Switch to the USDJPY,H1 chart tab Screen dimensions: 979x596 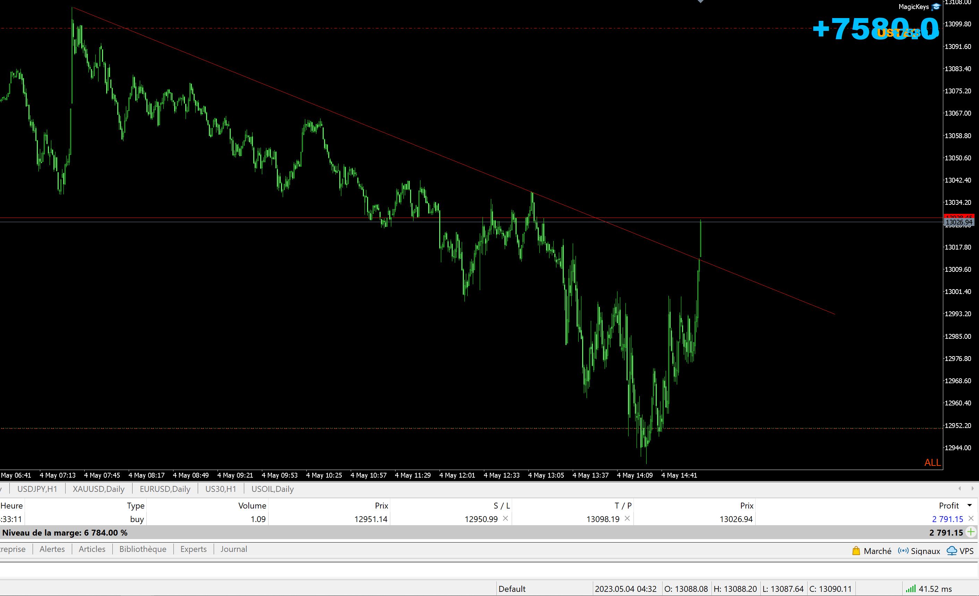click(37, 489)
